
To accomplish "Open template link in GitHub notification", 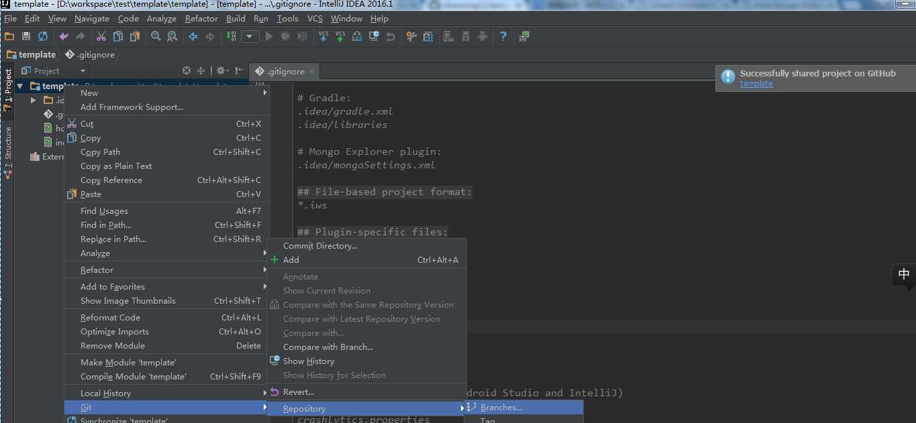I will coord(756,84).
